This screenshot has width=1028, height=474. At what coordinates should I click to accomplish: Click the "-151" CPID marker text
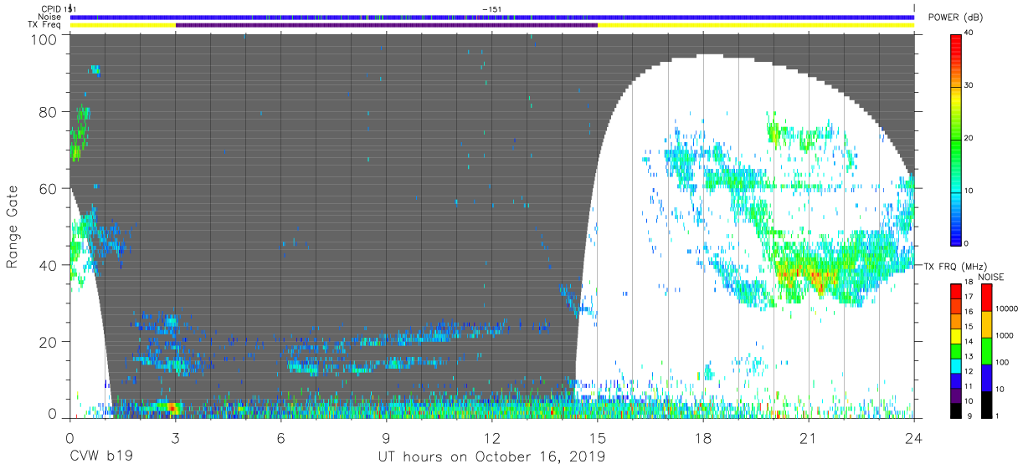491,8
